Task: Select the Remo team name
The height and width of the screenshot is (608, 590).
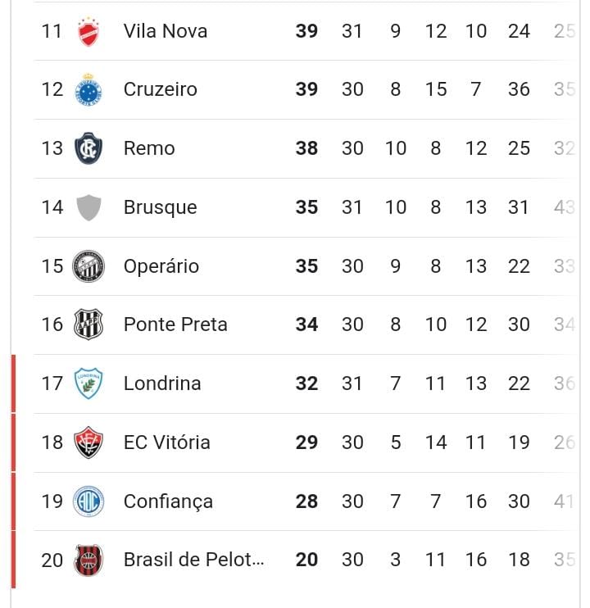Action: click(149, 148)
